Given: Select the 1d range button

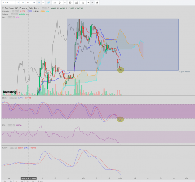Looking at the screenshot, I should pos(33,181).
